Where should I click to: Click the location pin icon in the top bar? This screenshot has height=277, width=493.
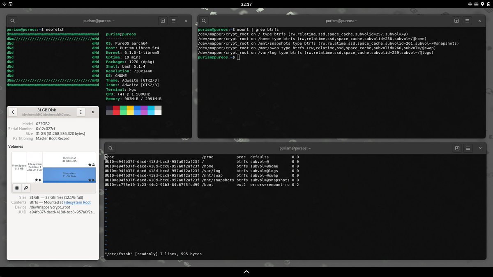482,4
